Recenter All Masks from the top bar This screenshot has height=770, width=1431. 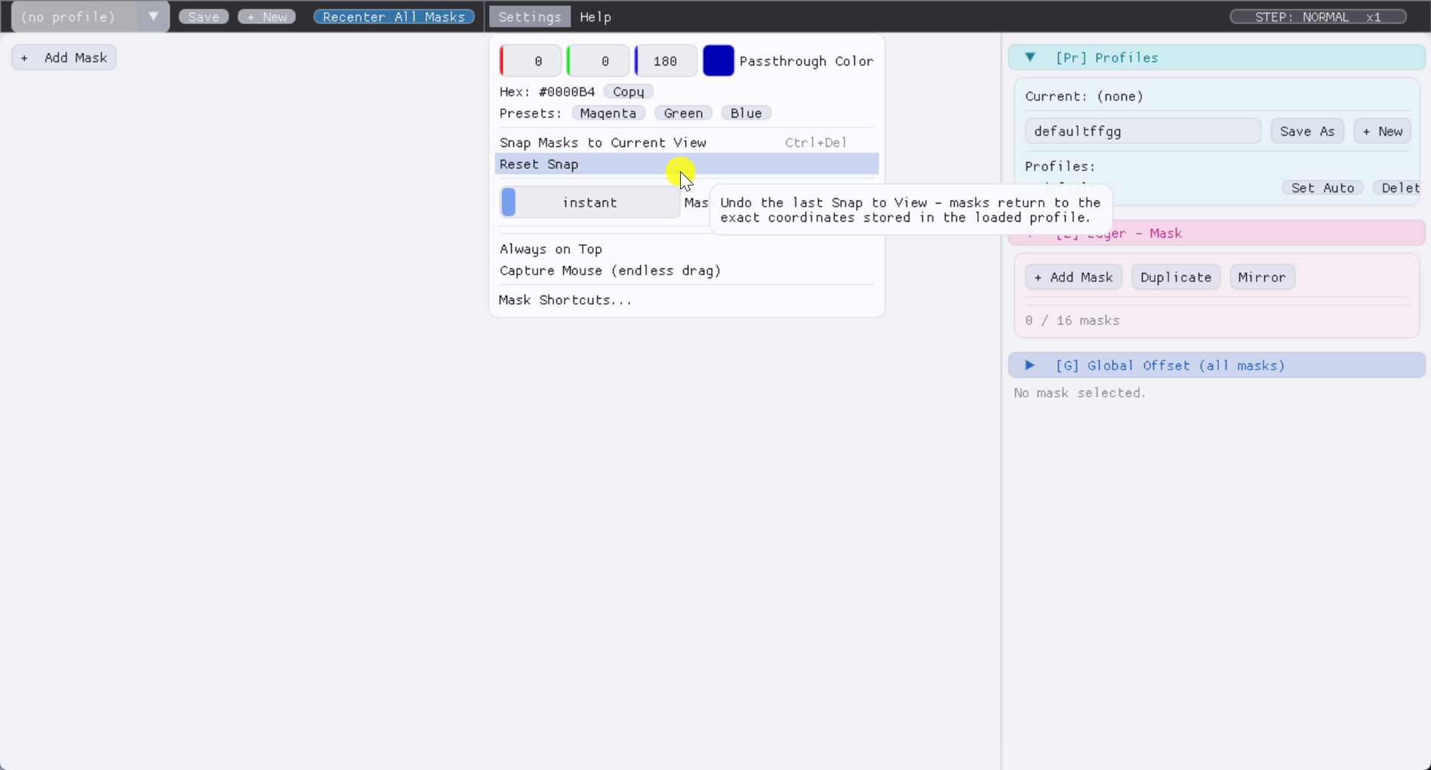point(393,16)
